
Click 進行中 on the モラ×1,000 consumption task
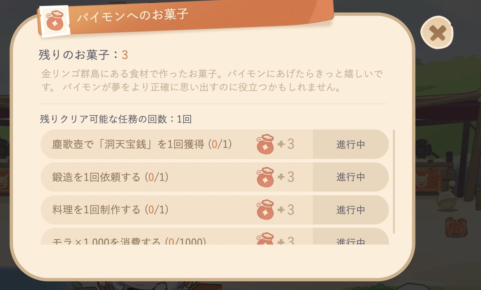[350, 242]
